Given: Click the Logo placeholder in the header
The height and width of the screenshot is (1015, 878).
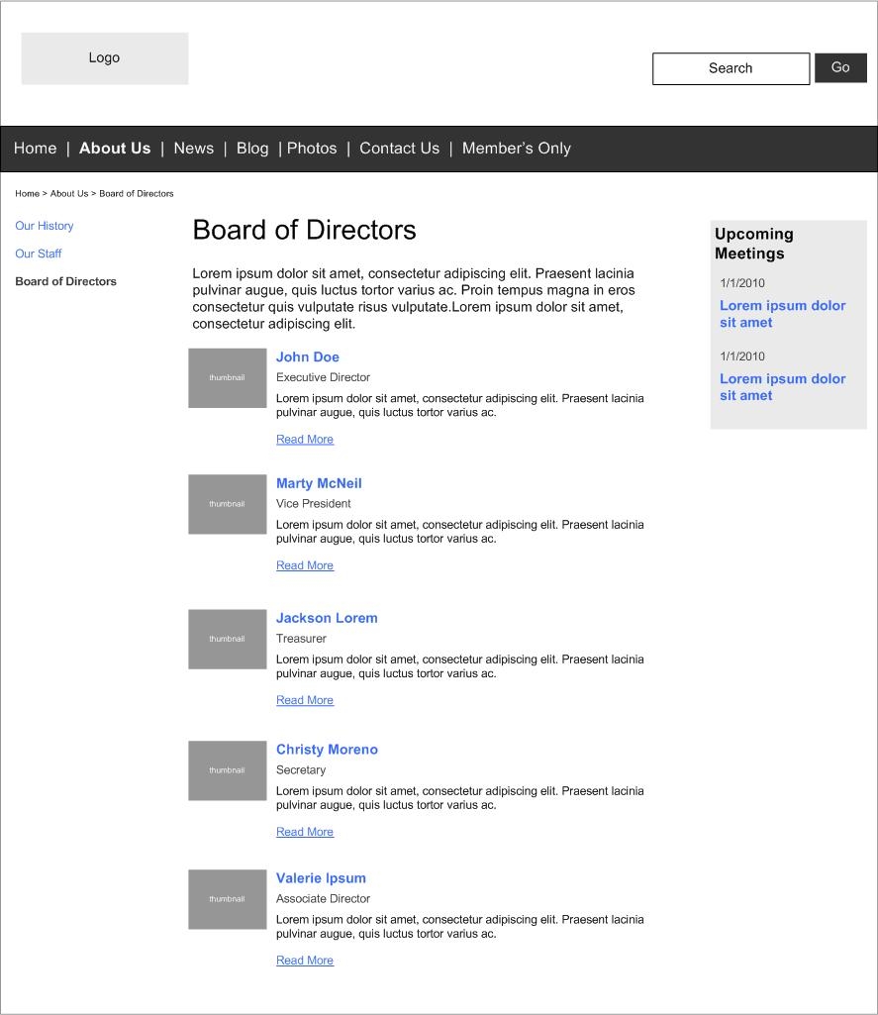Looking at the screenshot, I should coord(104,58).
